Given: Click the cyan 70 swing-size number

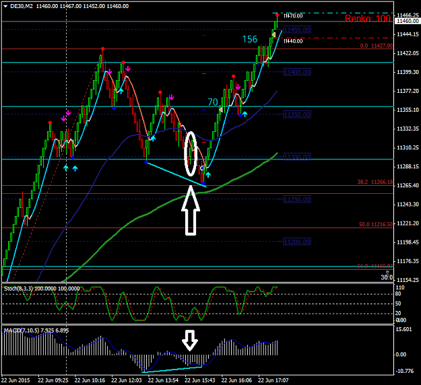Looking at the screenshot, I should [213, 102].
